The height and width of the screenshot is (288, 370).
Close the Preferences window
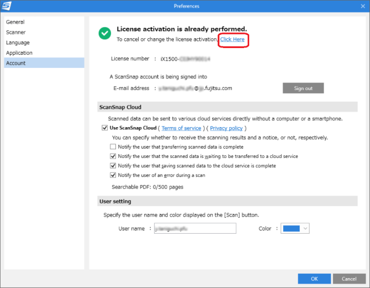363,6
